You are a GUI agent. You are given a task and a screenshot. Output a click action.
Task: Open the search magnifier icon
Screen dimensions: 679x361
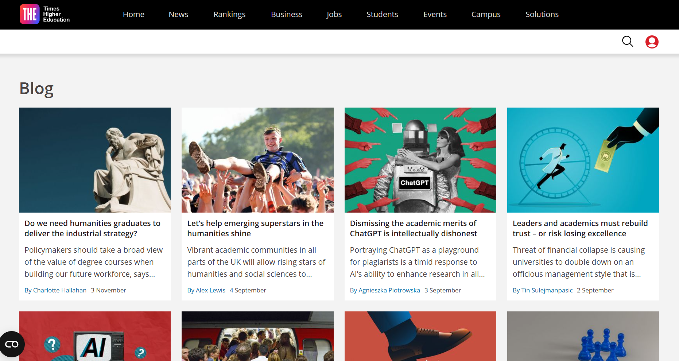click(x=627, y=42)
